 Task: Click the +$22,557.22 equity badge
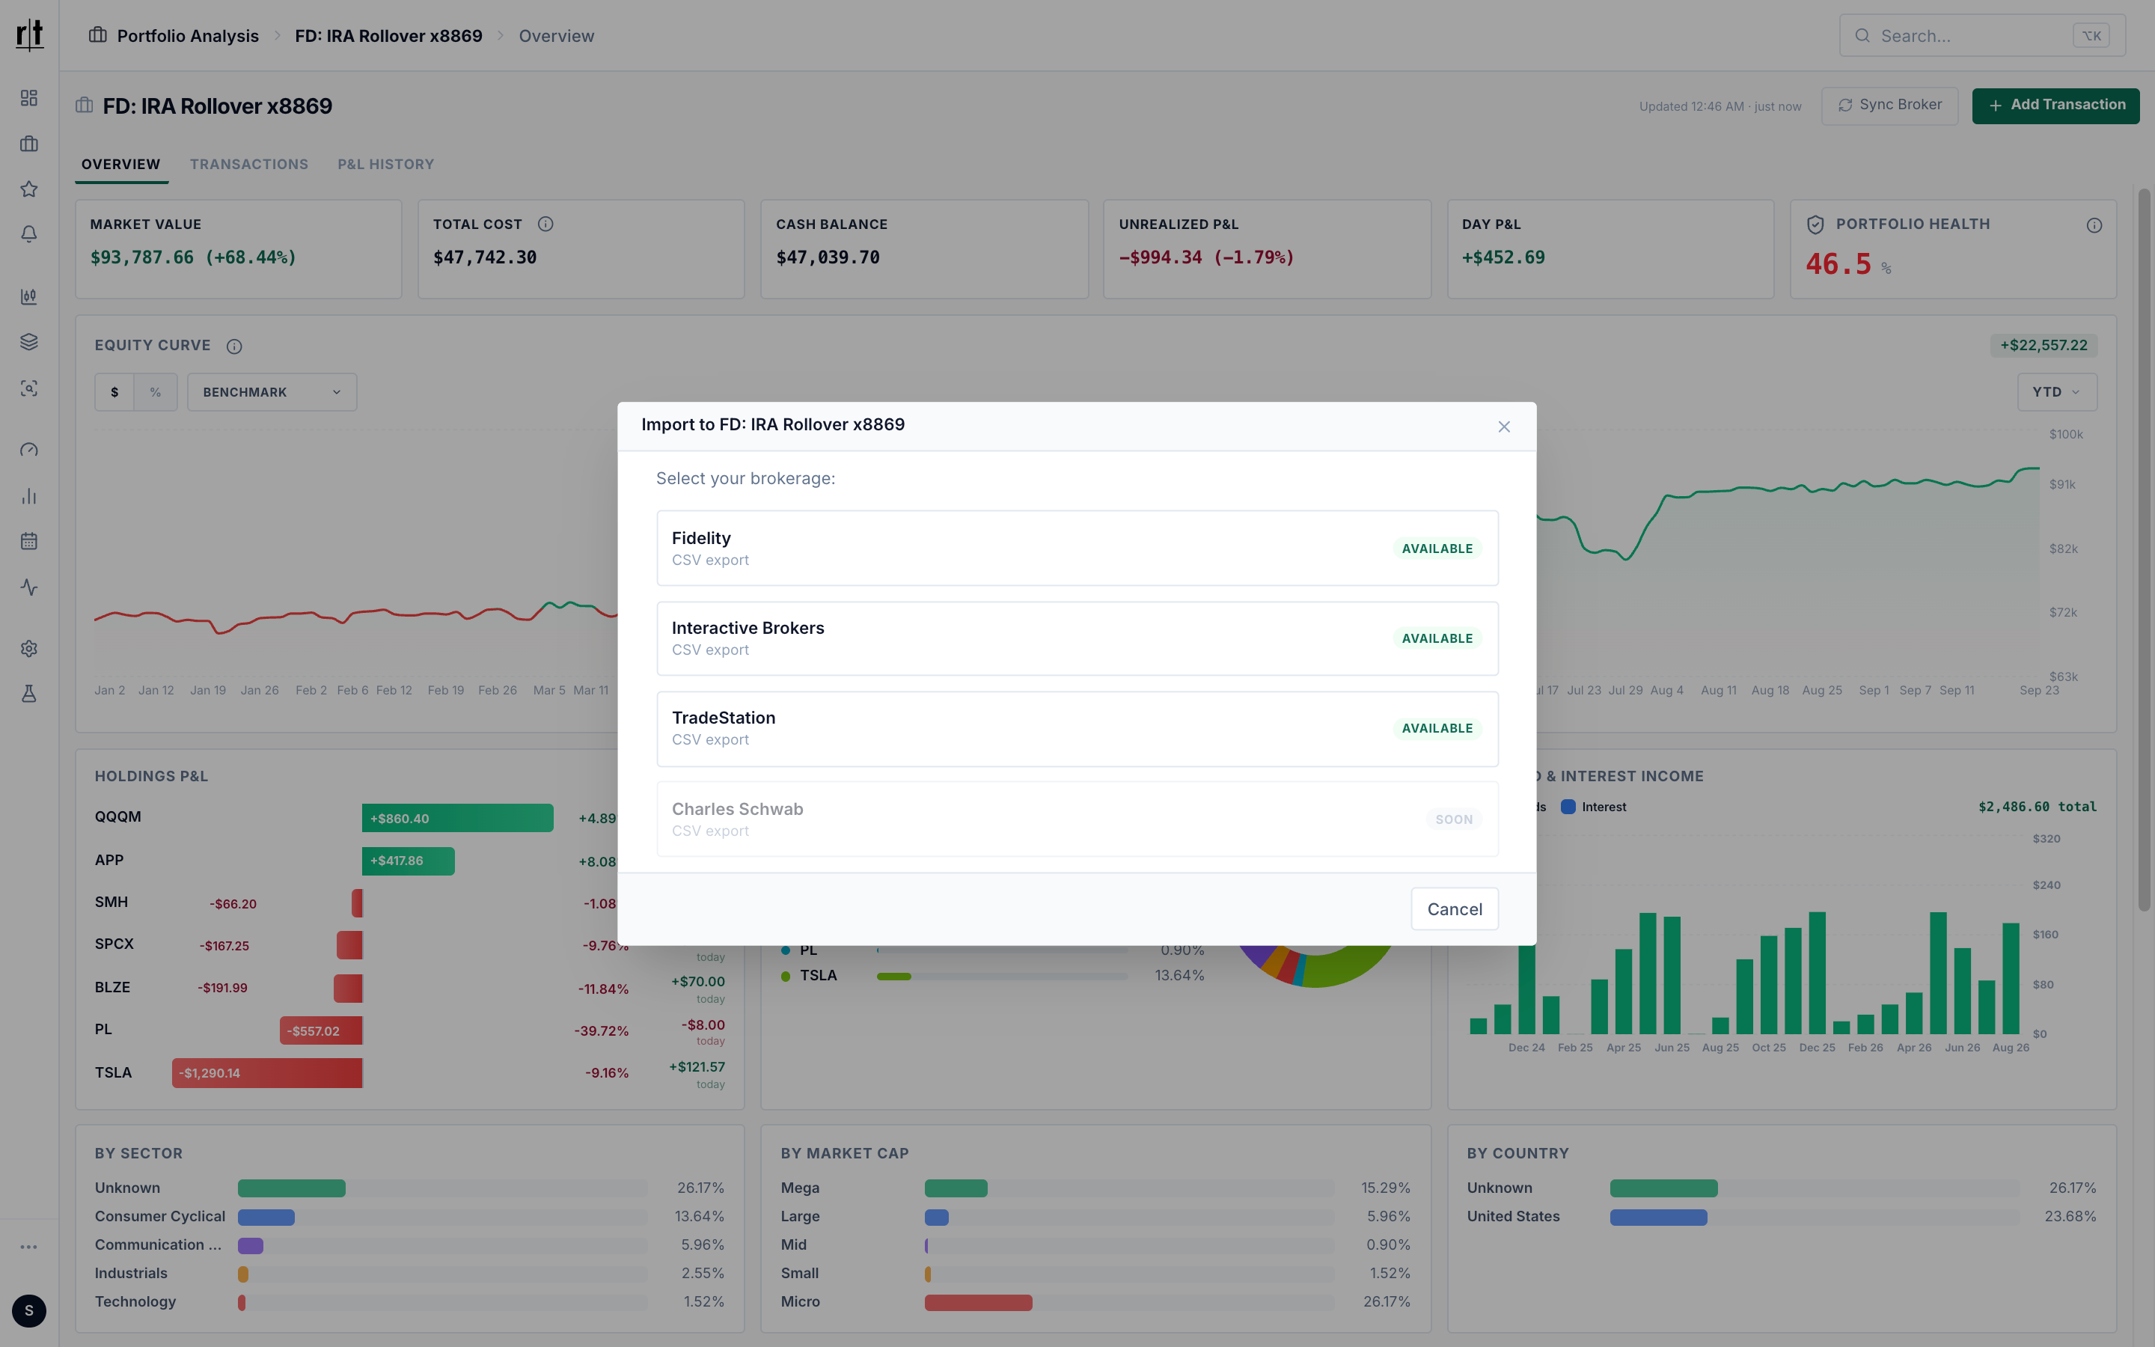pyautogui.click(x=2044, y=346)
